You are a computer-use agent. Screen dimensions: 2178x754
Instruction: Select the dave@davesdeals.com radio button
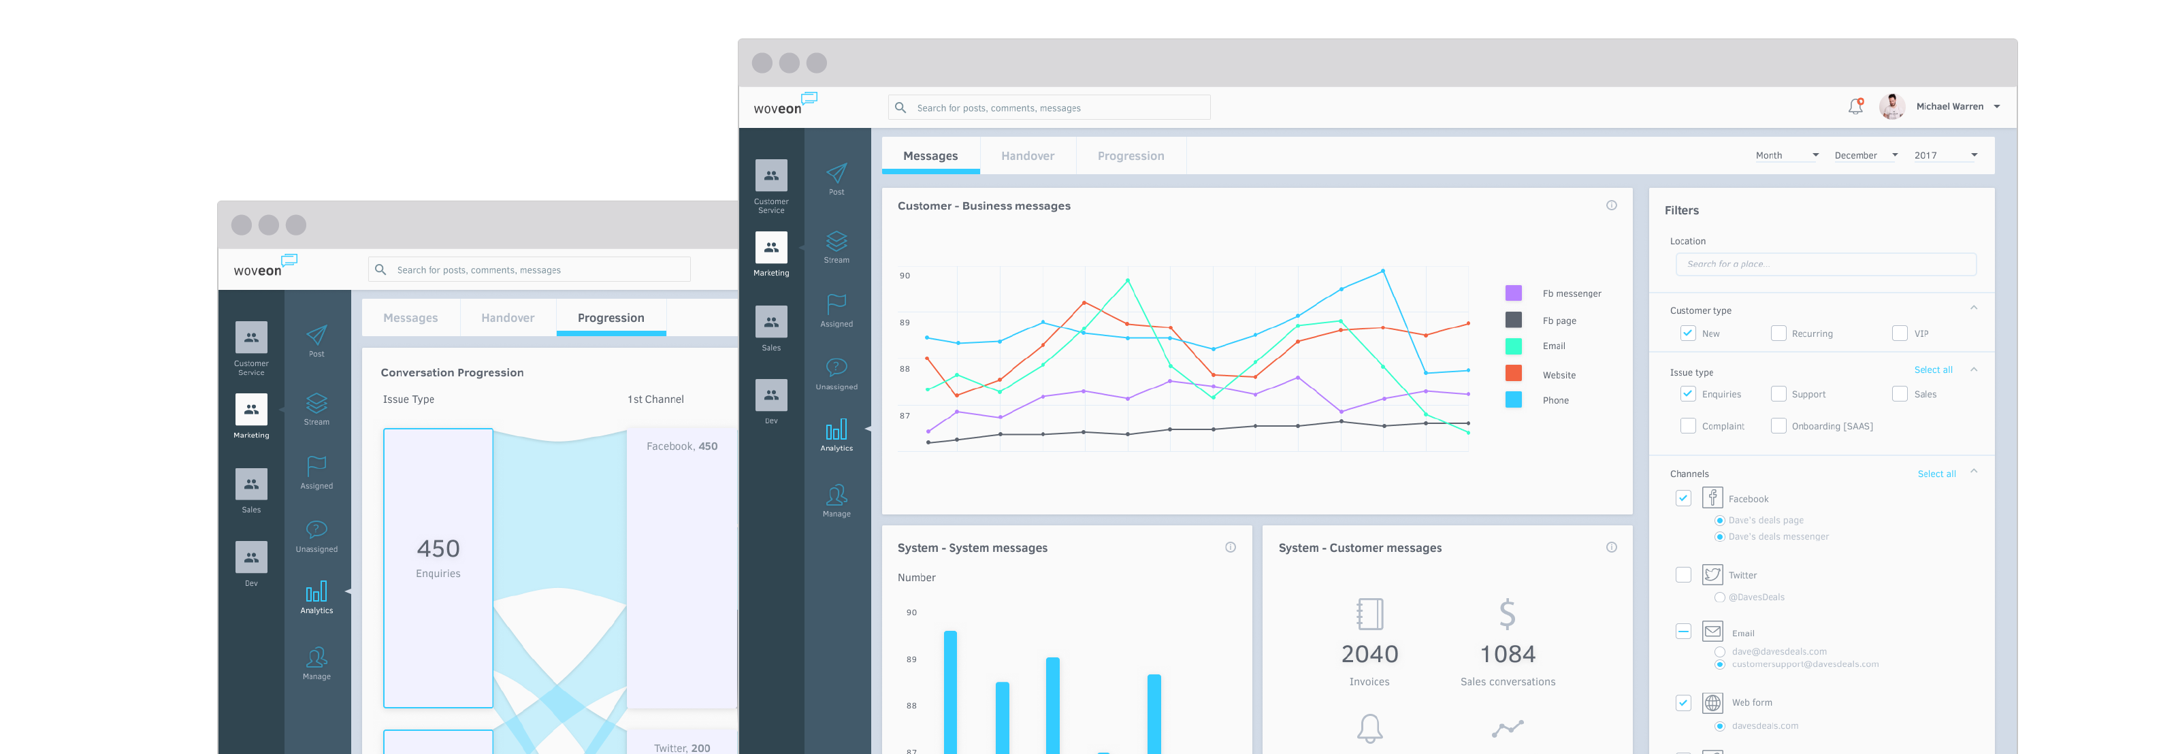[x=1719, y=652]
